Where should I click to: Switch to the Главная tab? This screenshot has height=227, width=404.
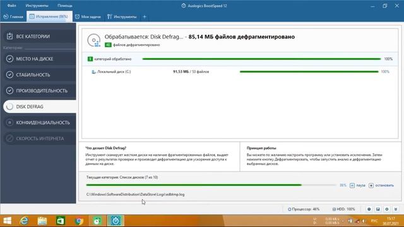coord(13,17)
